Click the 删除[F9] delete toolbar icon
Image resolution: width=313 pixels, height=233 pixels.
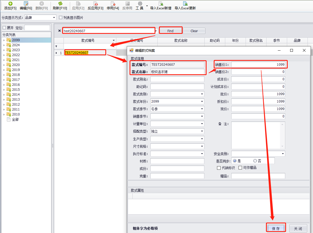click(x=42, y=4)
